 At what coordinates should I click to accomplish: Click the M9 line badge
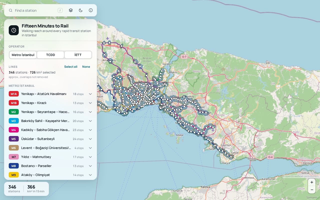coord(14,175)
